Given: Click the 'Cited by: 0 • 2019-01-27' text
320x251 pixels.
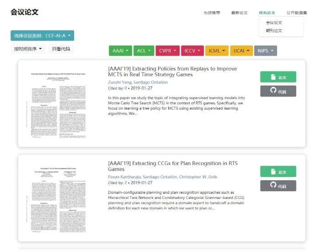Looking at the screenshot, I should pyautogui.click(x=130, y=88).
